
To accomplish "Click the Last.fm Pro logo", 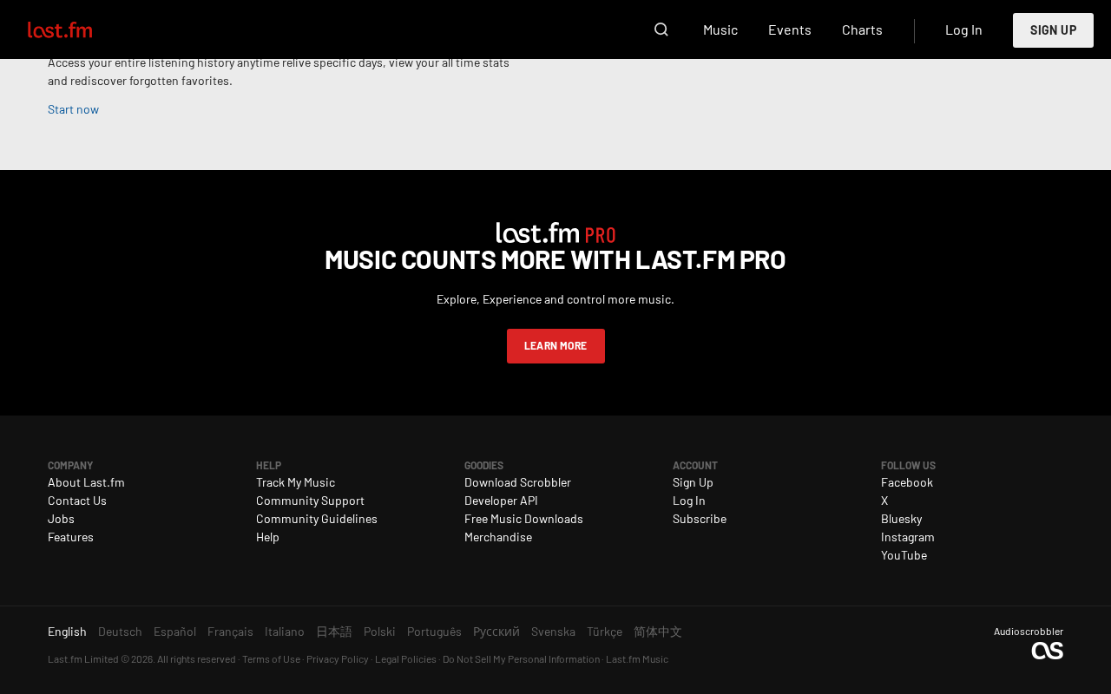I will [555, 232].
